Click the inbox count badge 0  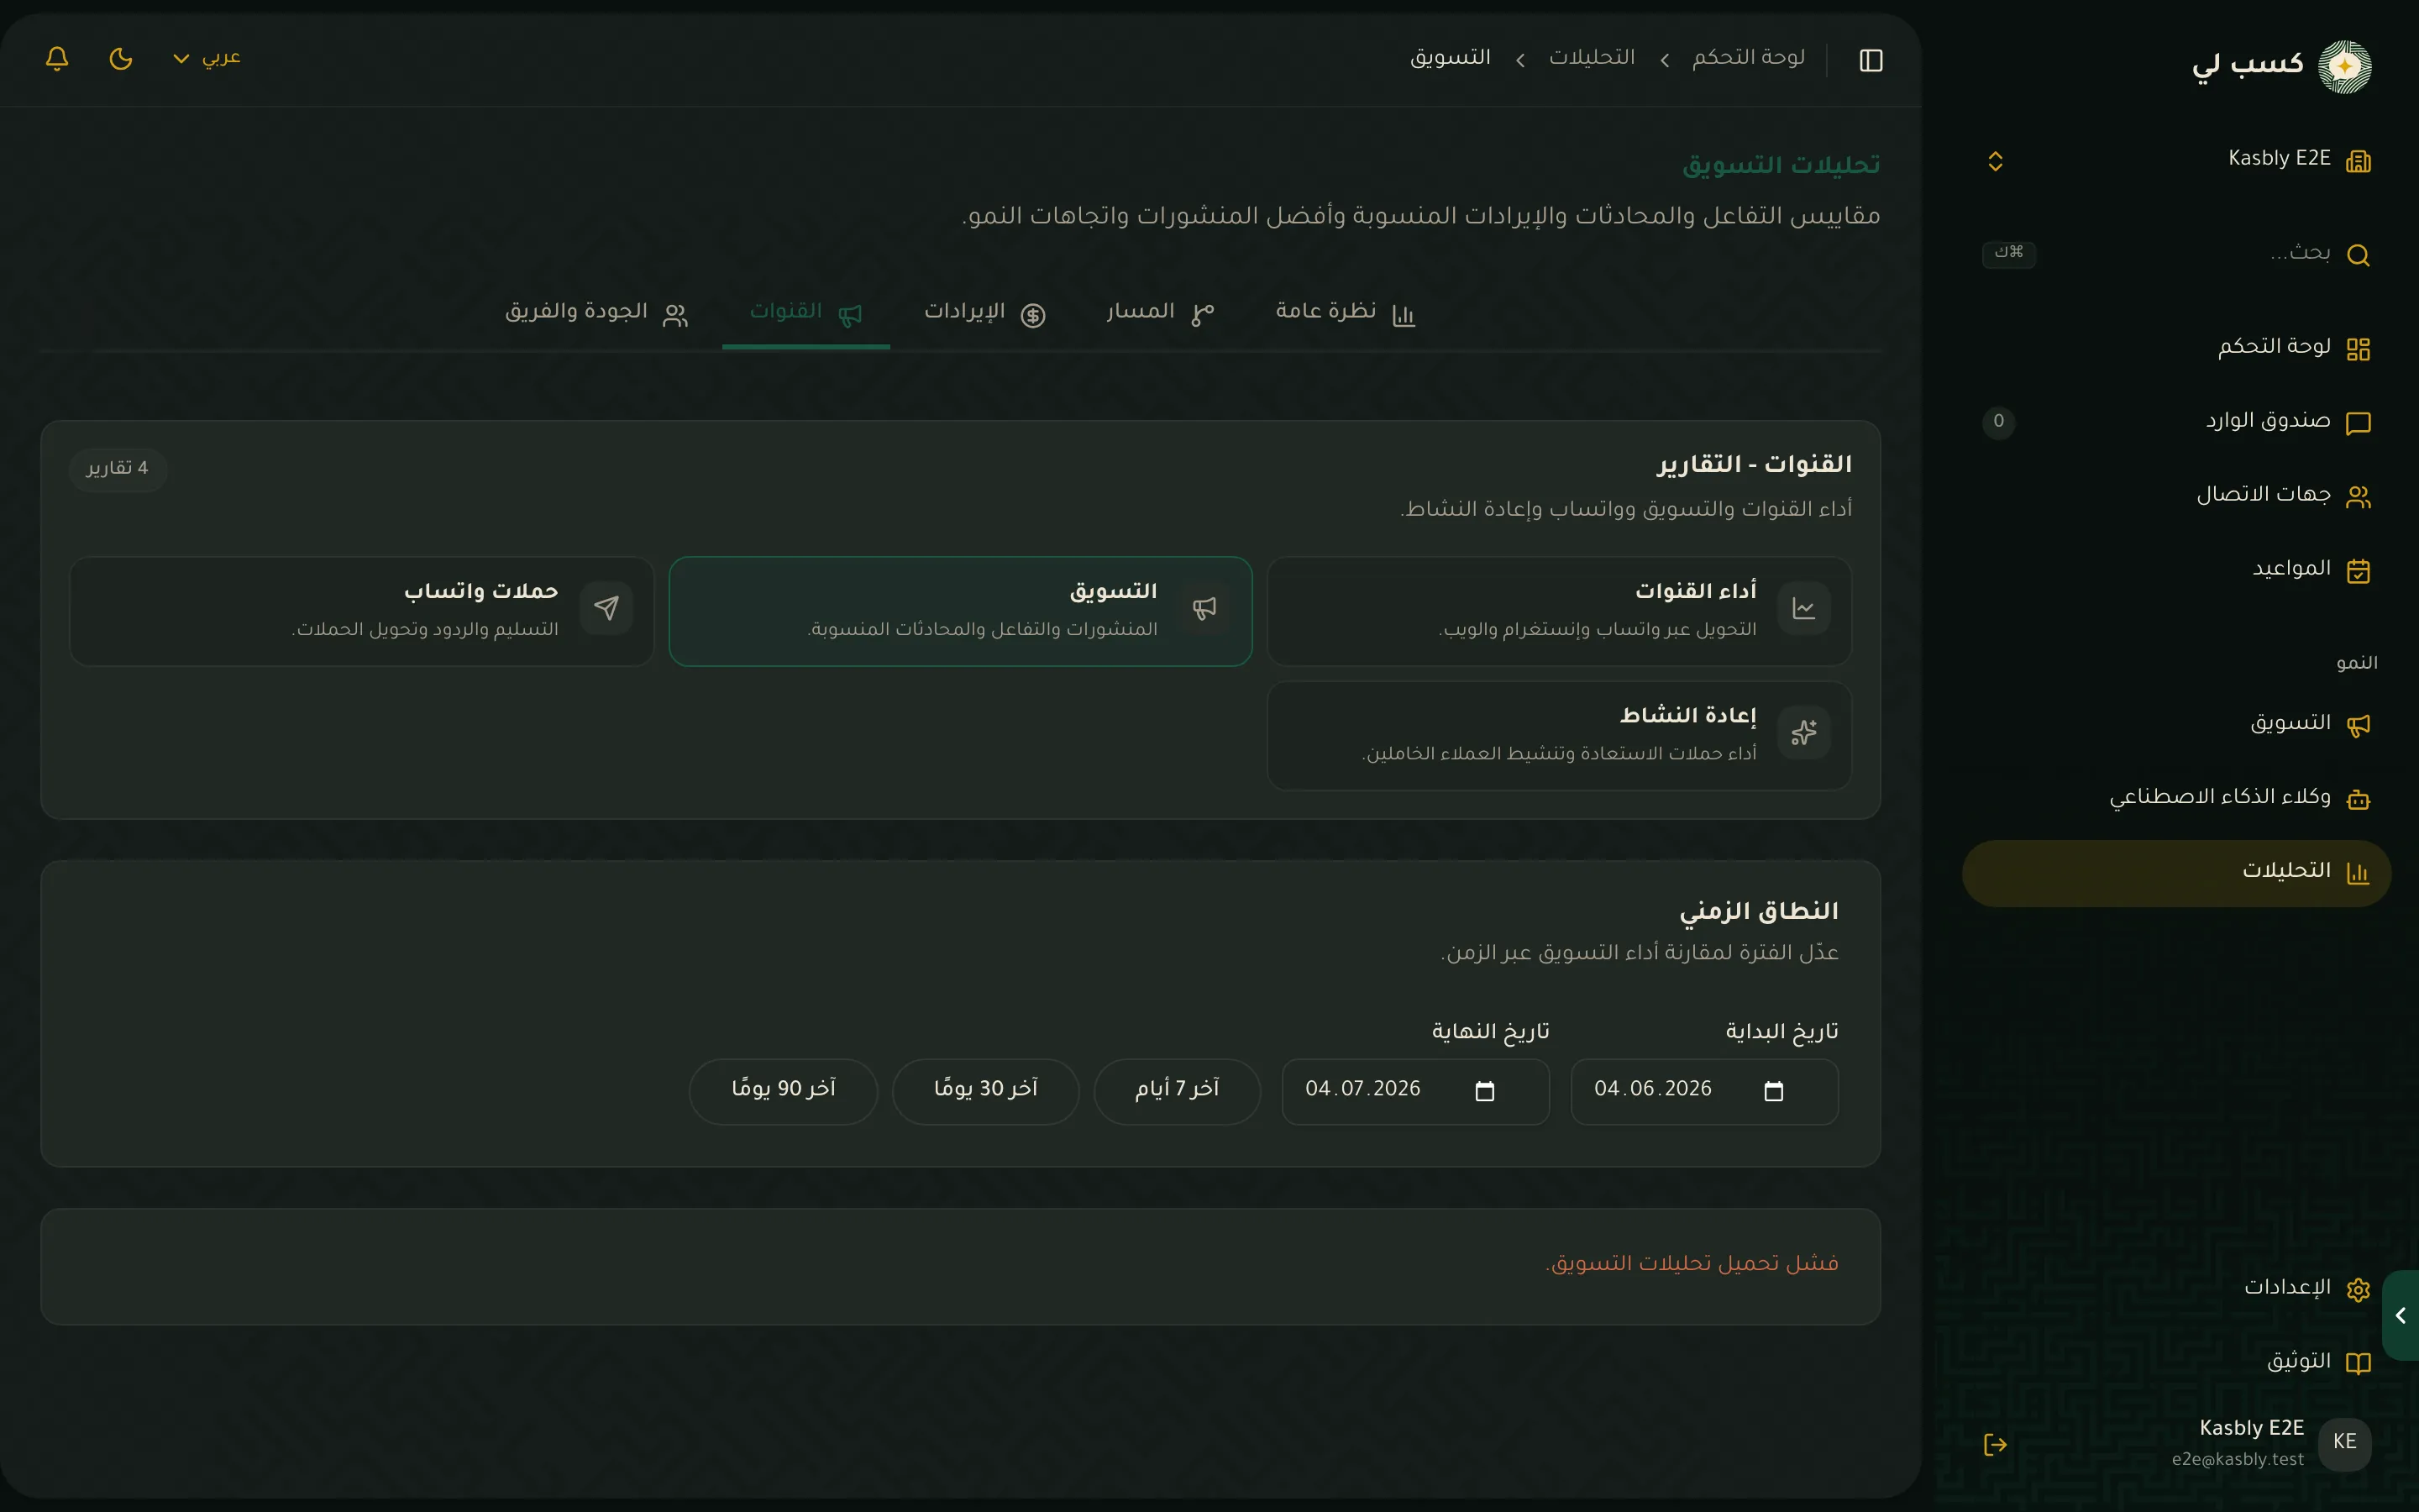(x=1998, y=421)
